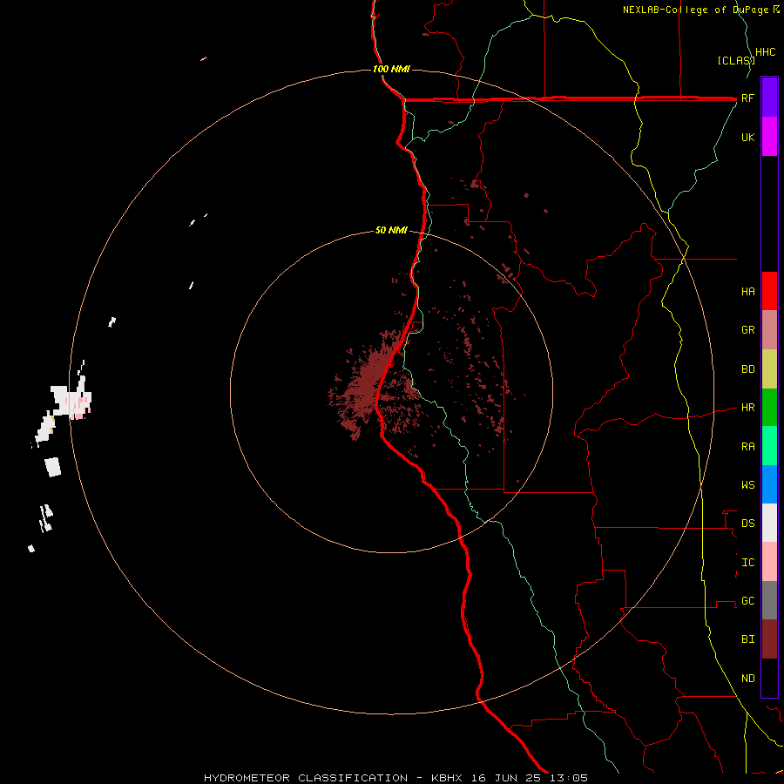784x784 pixels.
Task: Select the HA legend label
Action: point(747,292)
